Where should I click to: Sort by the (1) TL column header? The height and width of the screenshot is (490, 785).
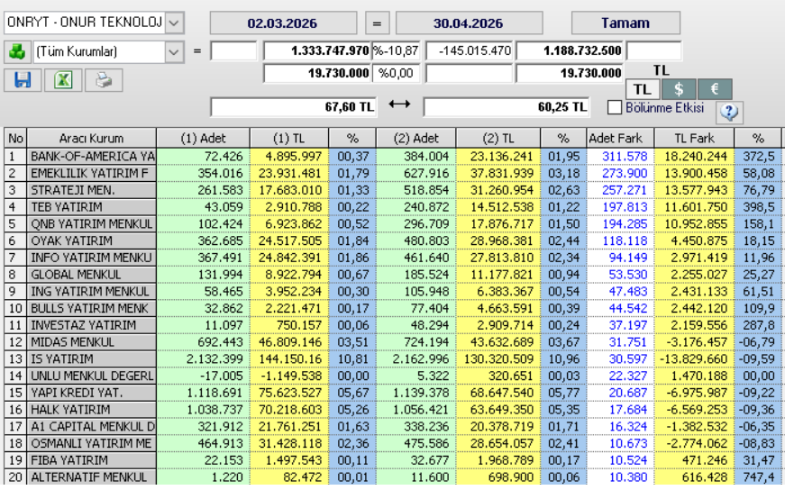289,138
